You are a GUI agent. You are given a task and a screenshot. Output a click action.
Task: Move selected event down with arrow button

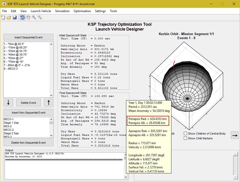8,102
